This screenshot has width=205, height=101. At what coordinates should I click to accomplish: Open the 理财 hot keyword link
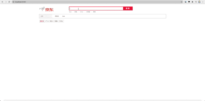(94, 12)
